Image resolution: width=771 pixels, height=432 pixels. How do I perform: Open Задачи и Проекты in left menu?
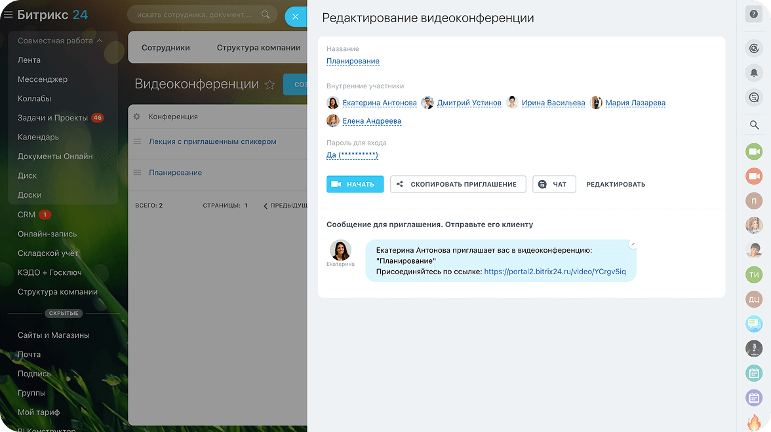click(52, 118)
